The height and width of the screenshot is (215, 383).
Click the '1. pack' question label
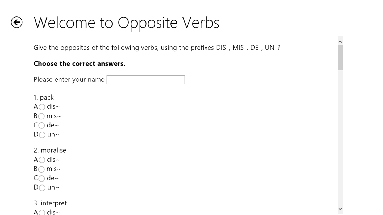[x=44, y=97]
